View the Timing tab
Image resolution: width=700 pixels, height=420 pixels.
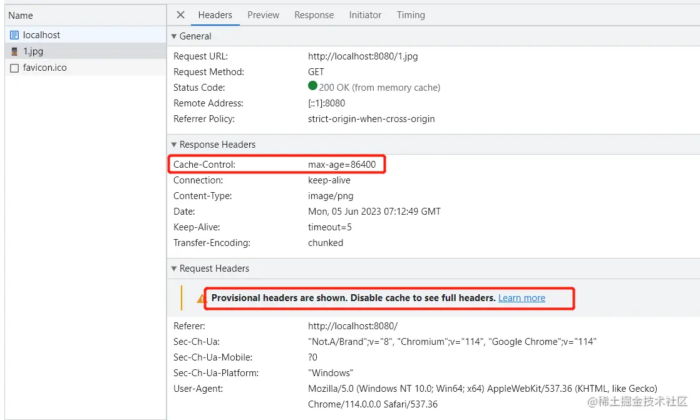pos(411,15)
